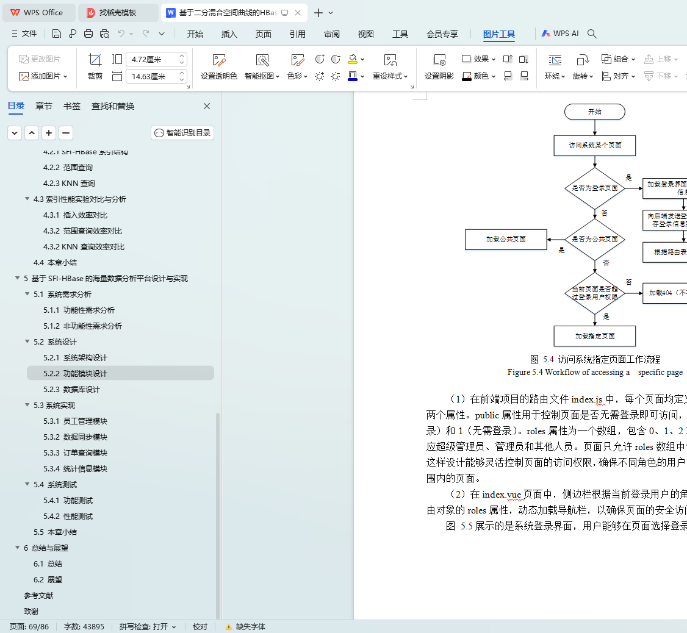This screenshot has width=687, height=633.
Task: Nudge shadow down icon
Action: [x=524, y=59]
